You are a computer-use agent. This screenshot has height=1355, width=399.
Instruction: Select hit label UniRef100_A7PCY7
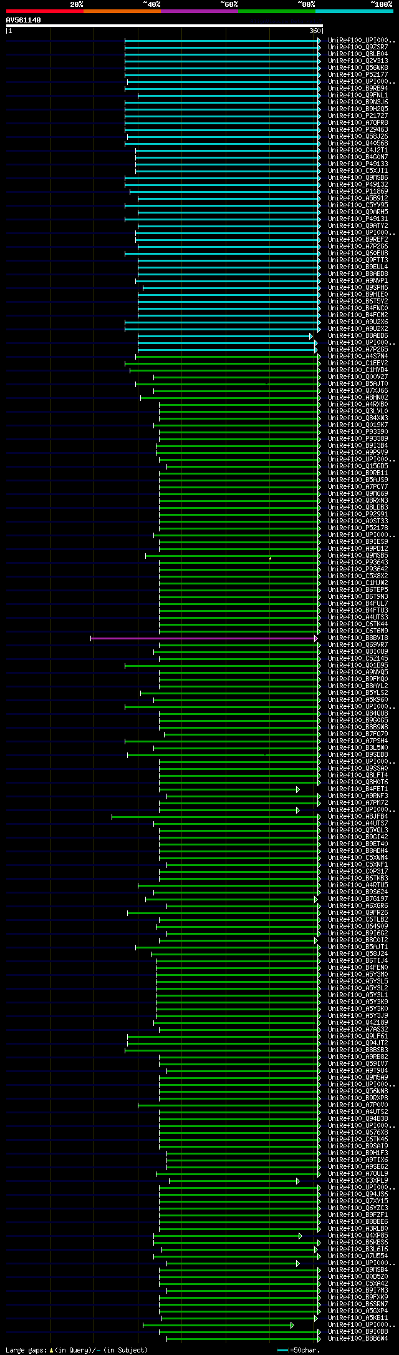(x=358, y=486)
